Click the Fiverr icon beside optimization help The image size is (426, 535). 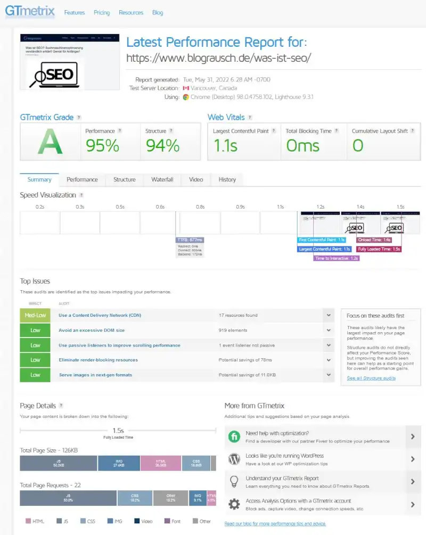(234, 437)
